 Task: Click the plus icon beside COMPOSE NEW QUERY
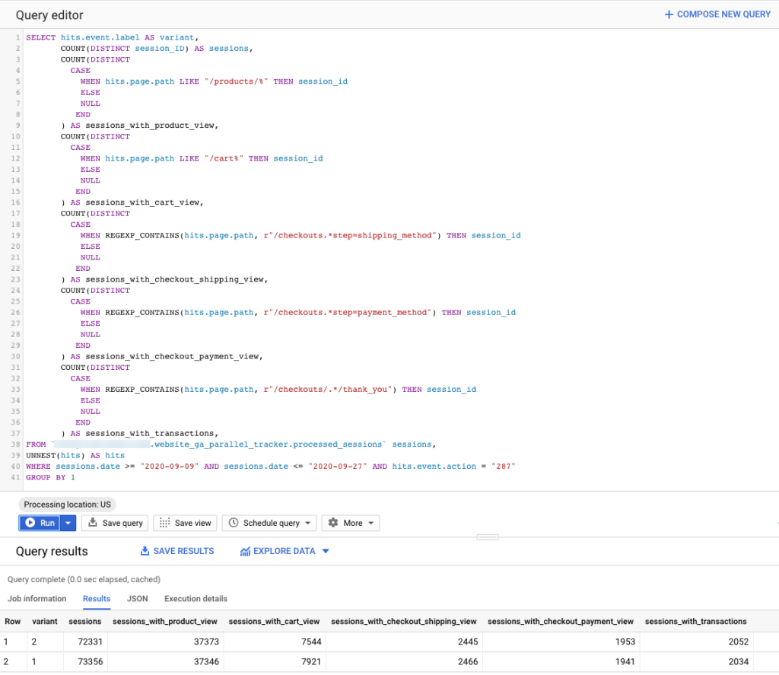click(x=667, y=14)
